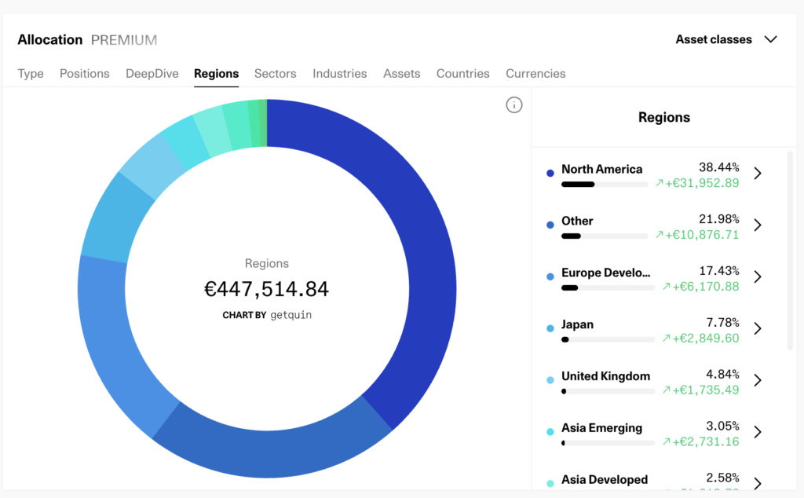
Task: Click the North America blue legend dot
Action: 550,173
